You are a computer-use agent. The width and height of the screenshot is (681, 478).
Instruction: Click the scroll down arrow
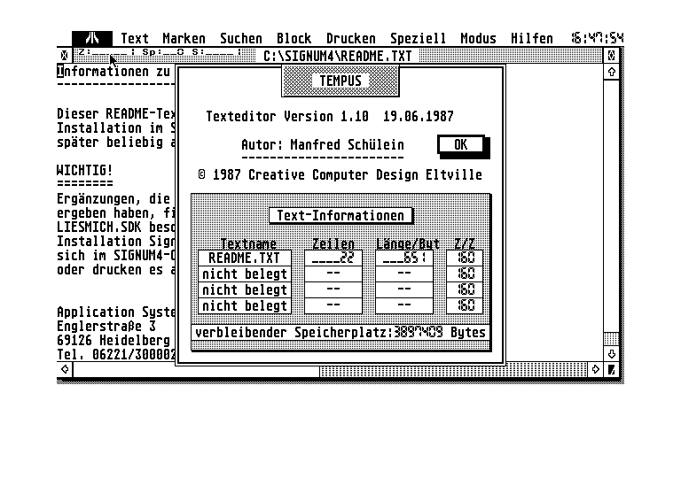[611, 354]
